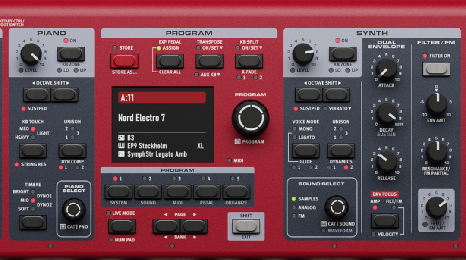Click the ANALOG LED indicator
Image resolution: width=466 pixels, height=260 pixels.
click(294, 207)
